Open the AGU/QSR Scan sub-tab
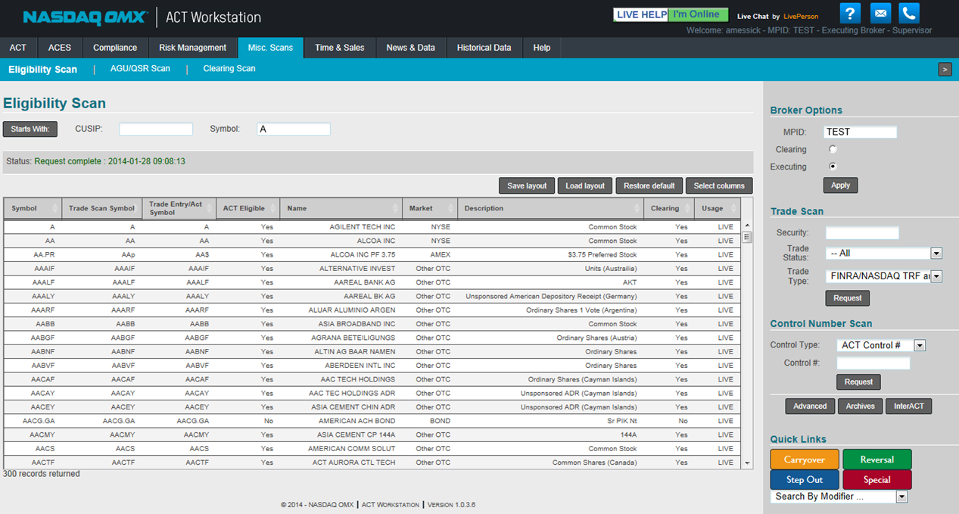This screenshot has width=959, height=514. pyautogui.click(x=140, y=69)
